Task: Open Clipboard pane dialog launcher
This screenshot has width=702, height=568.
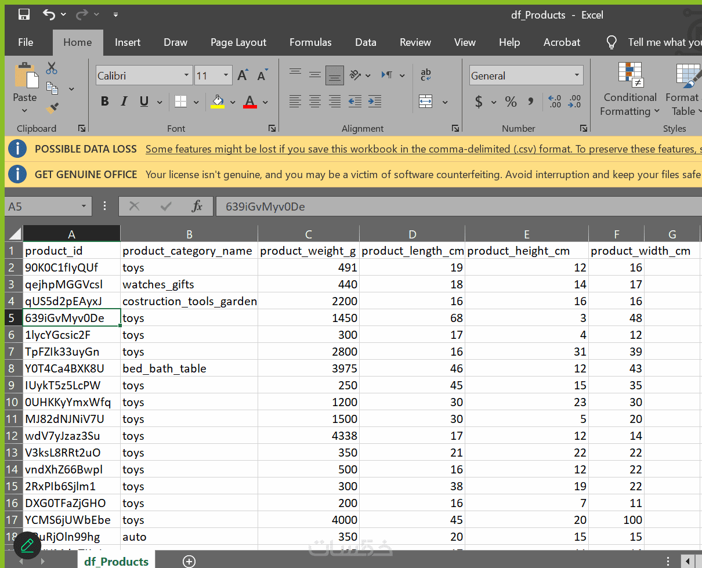Action: point(82,128)
